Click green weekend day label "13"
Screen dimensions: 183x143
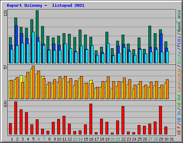75,139
